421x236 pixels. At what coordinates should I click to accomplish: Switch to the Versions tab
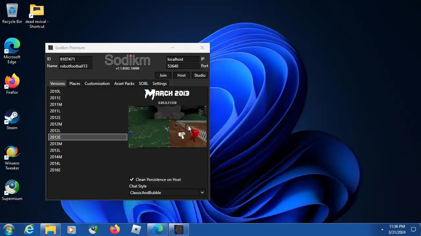(58, 84)
